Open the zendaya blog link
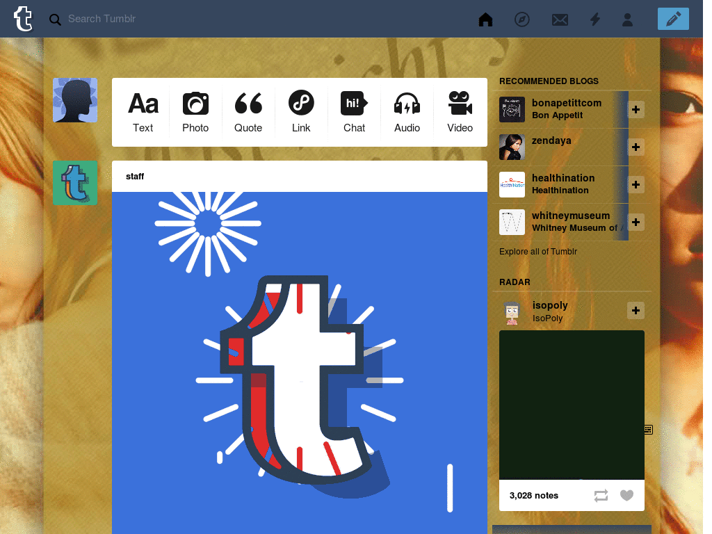 pyautogui.click(x=551, y=140)
